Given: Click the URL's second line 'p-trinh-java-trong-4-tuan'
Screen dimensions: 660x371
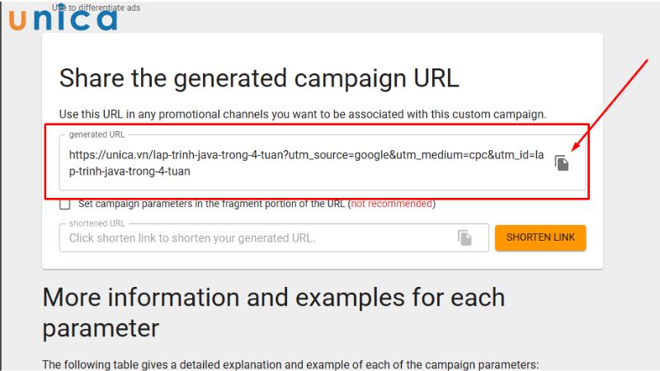Looking at the screenshot, I should click(130, 171).
